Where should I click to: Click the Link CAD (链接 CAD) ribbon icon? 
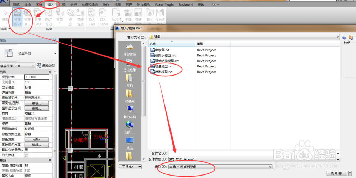(37, 17)
